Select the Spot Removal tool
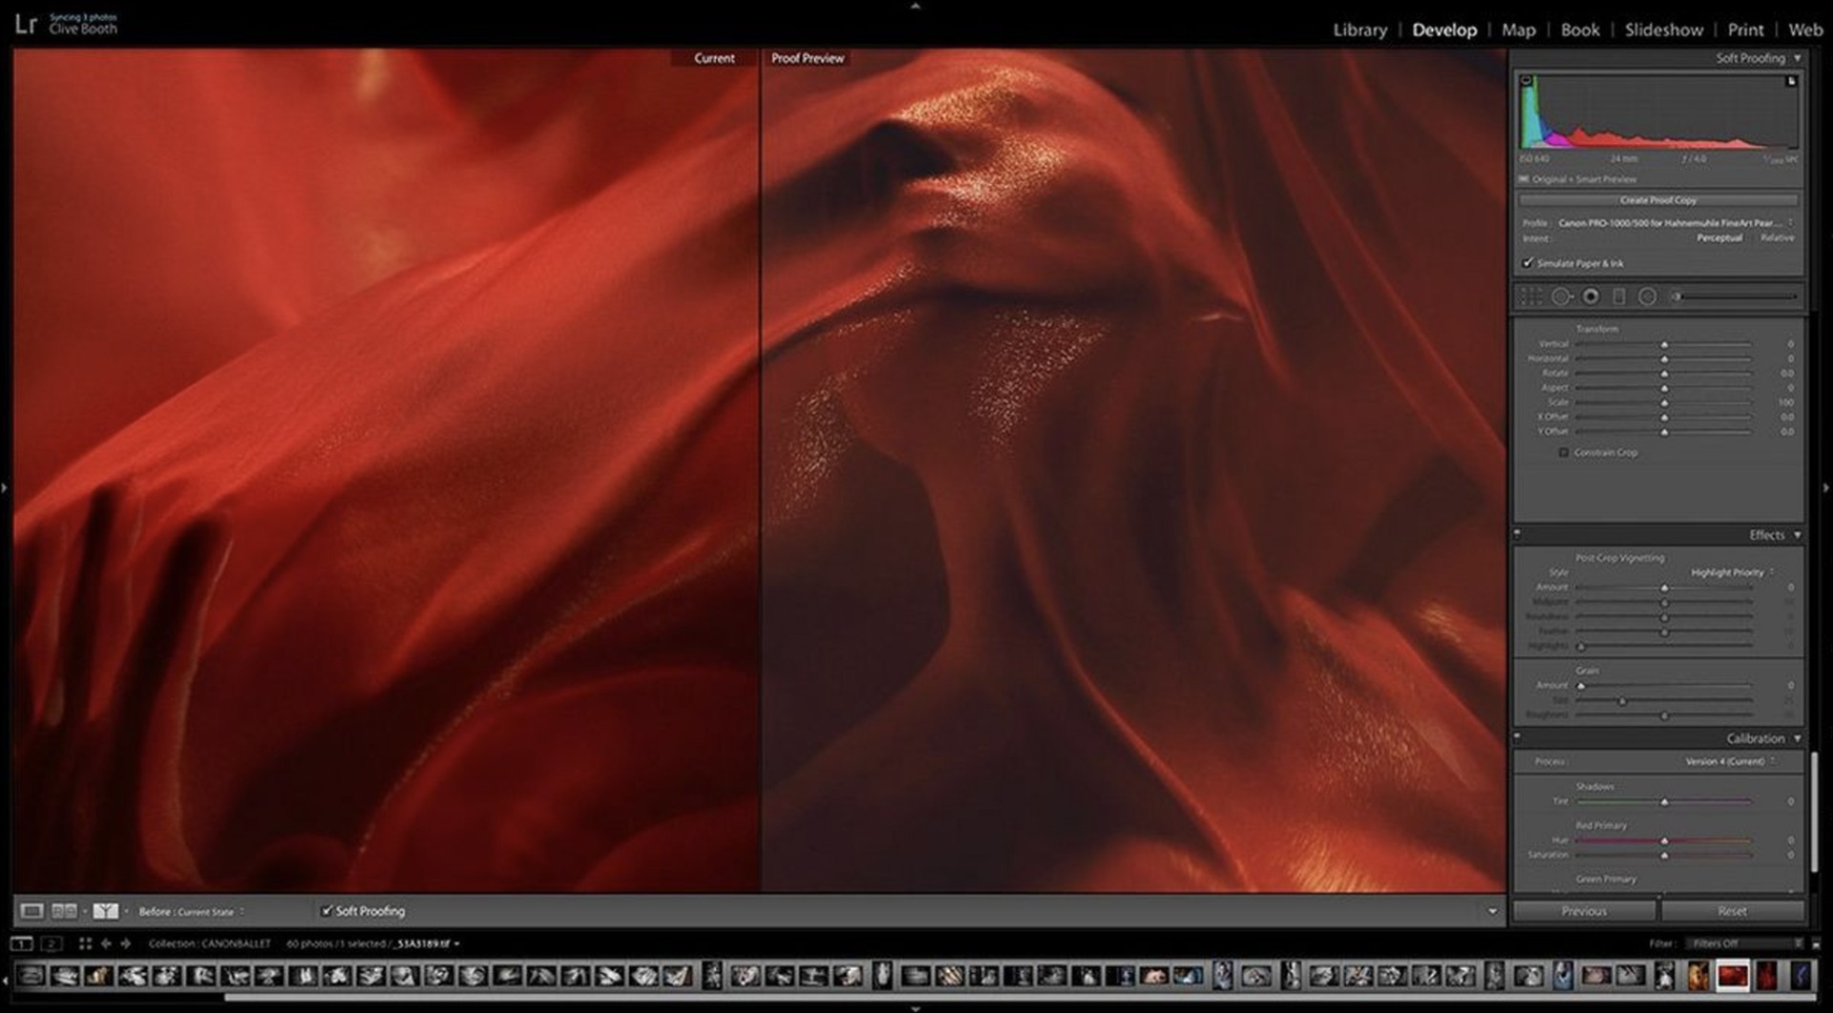Screen dimensions: 1833x1013 pos(1561,298)
